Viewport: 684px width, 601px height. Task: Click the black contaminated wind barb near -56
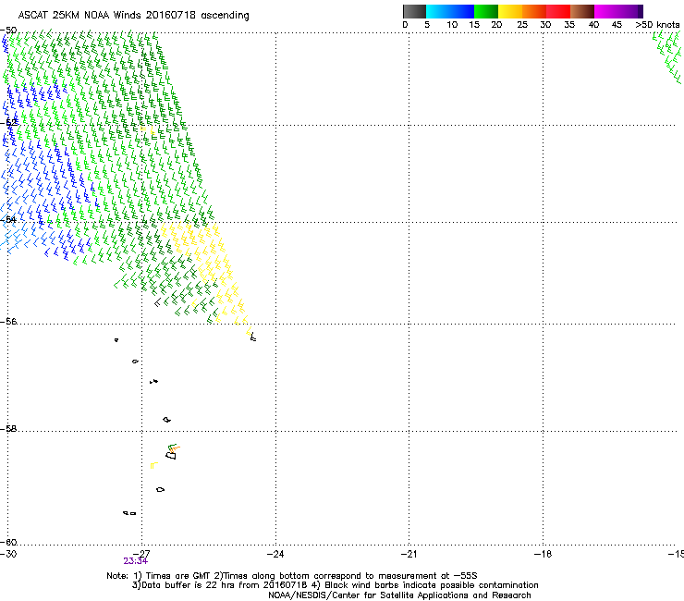coord(253,337)
